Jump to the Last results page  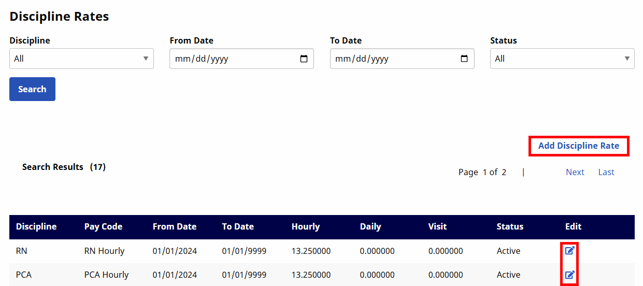(606, 172)
